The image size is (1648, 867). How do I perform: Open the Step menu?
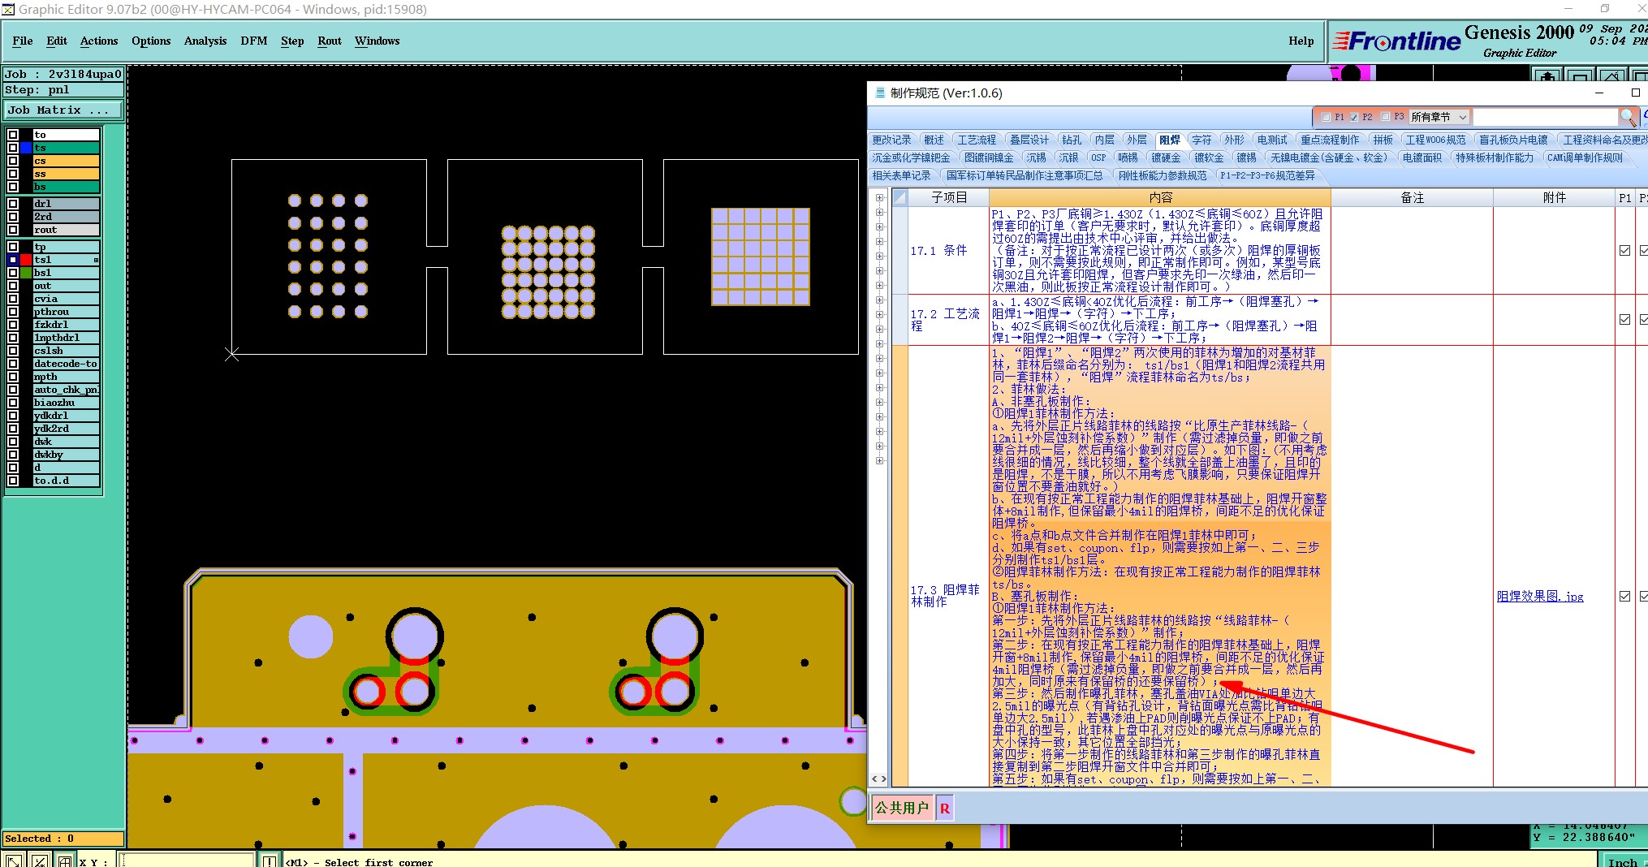[292, 41]
